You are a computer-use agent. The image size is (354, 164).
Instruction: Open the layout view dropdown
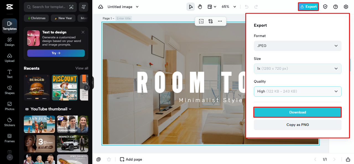[212, 7]
